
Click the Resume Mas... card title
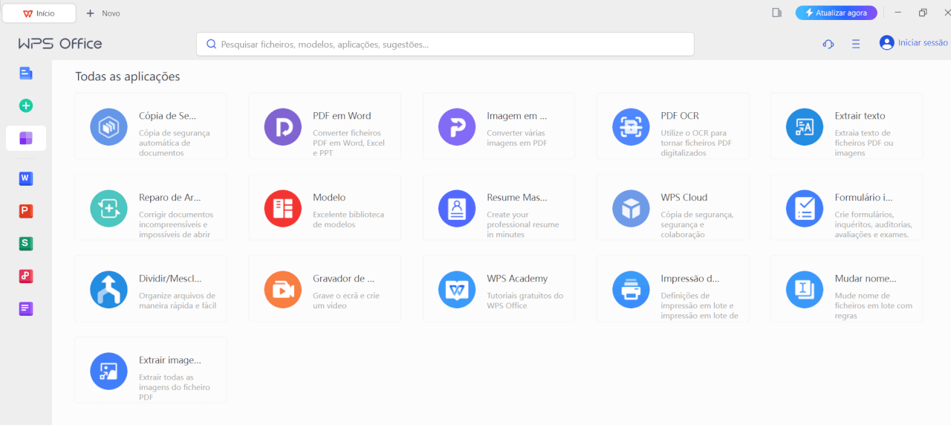pyautogui.click(x=517, y=198)
